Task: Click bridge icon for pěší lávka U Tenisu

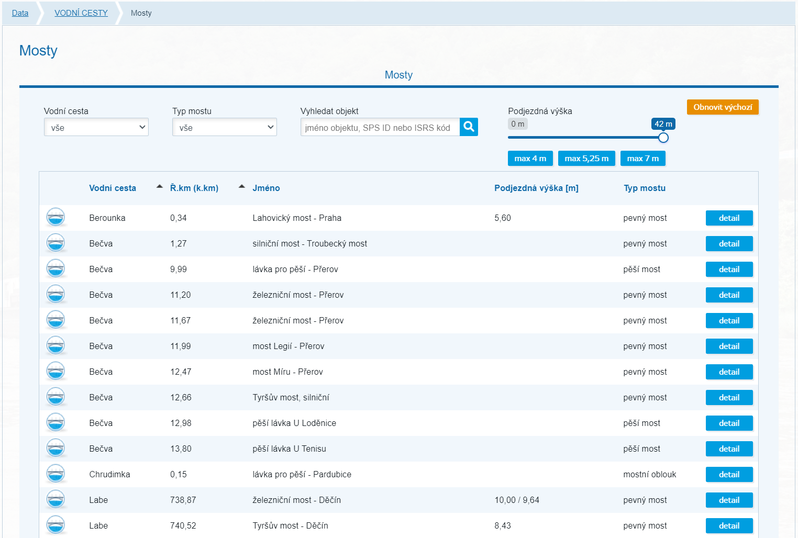Action: coord(56,448)
